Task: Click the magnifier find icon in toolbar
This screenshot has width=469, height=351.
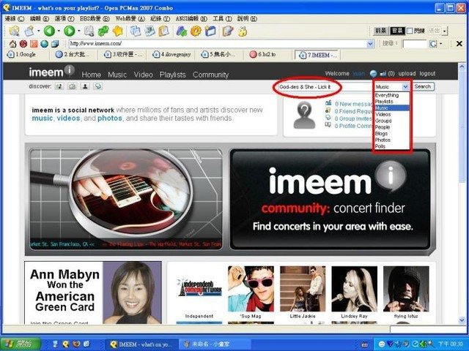Action: (x=89, y=31)
